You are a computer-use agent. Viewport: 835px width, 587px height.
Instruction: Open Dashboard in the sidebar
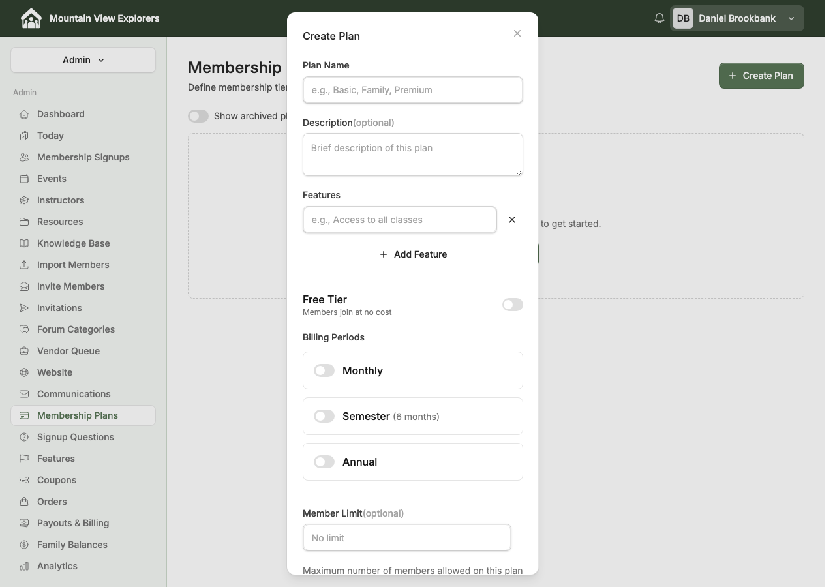click(x=83, y=114)
